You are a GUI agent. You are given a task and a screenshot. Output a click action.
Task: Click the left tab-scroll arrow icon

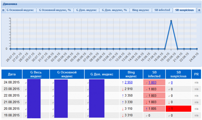[x=3, y=10]
